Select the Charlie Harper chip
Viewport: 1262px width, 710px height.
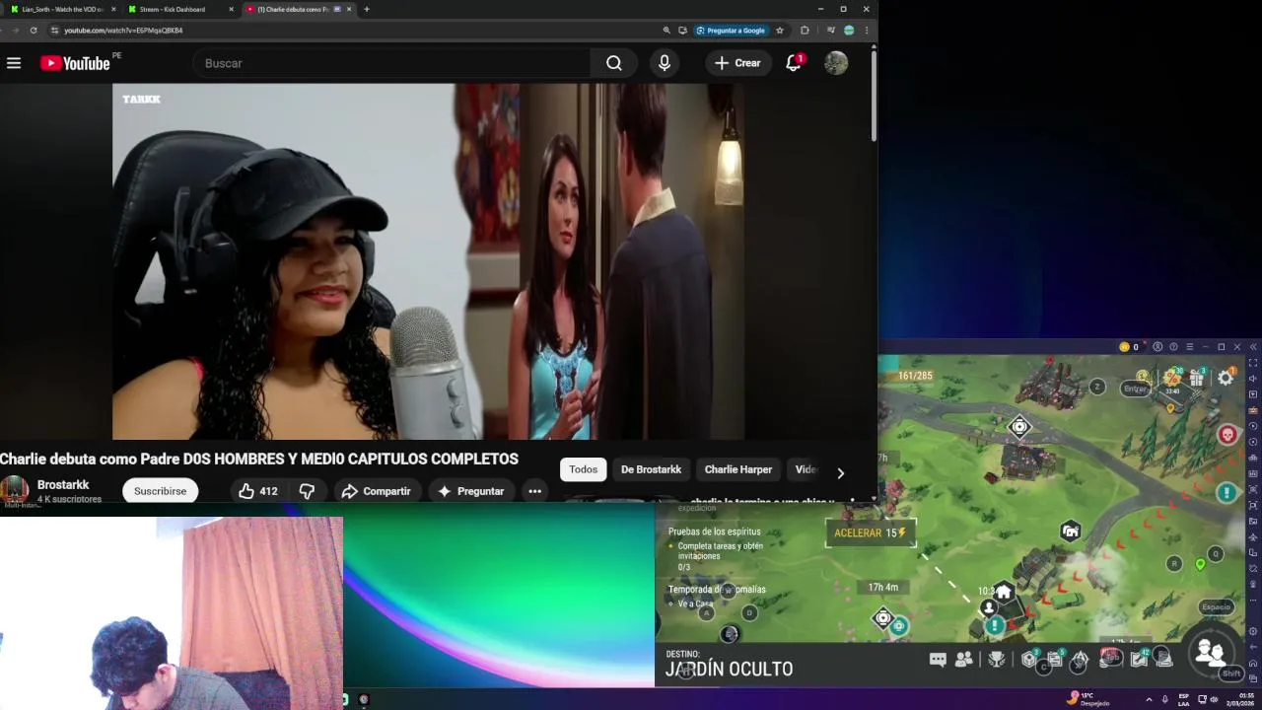coord(737,469)
